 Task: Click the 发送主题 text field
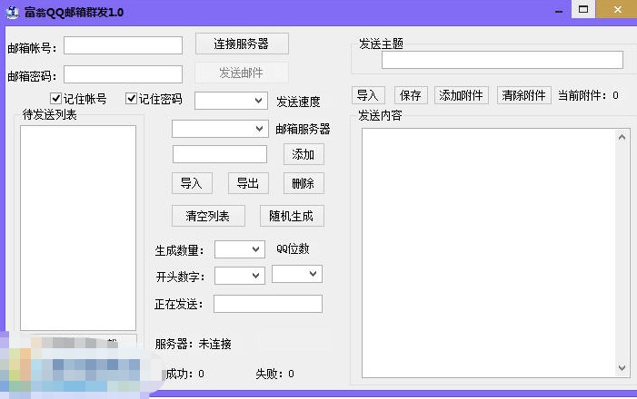pyautogui.click(x=503, y=60)
